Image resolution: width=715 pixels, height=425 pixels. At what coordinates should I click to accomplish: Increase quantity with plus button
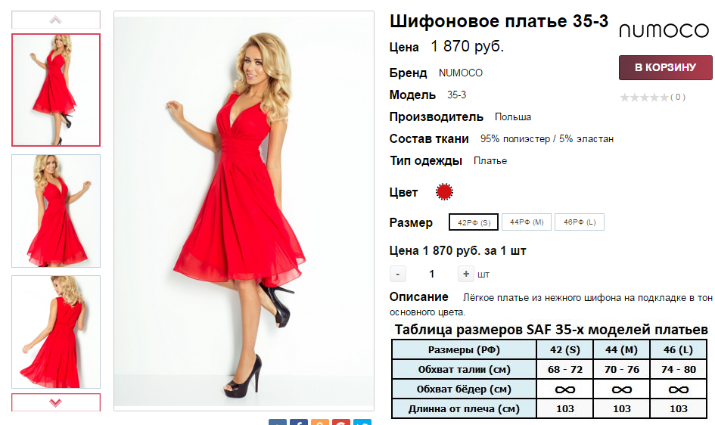(x=465, y=274)
